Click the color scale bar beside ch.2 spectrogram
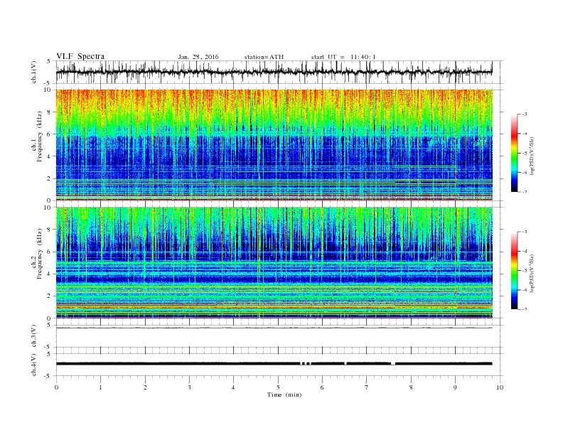 pos(515,271)
